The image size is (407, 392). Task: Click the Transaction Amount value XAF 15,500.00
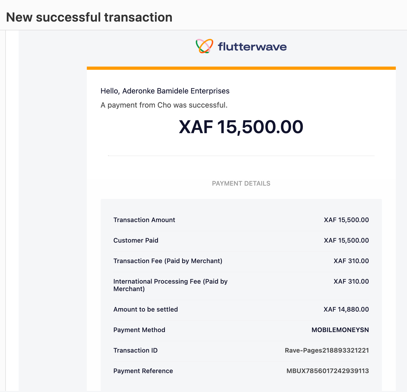click(x=346, y=220)
